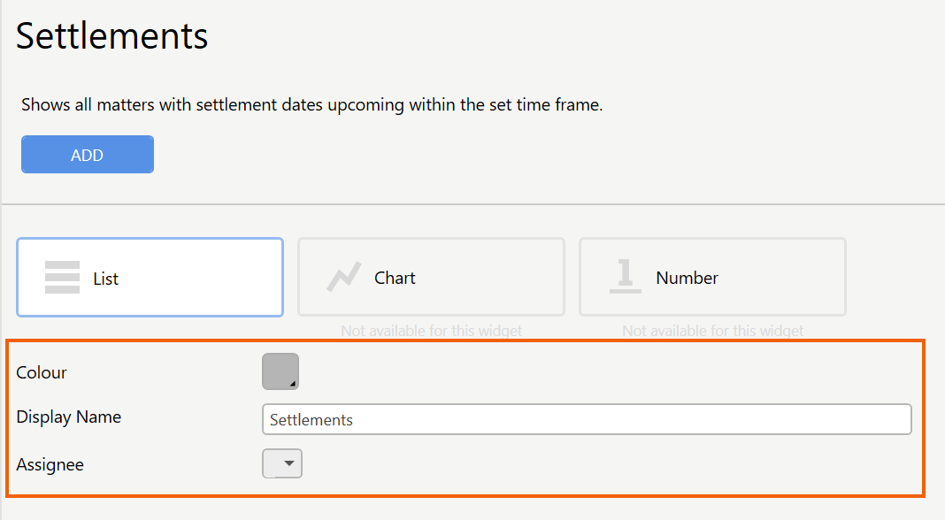Click the Display Name label

tap(69, 417)
